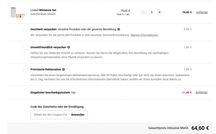This screenshot has height=134, width=216.
Task: Open info icon beside Priorisierte Reklamation
Action: pos(63,69)
